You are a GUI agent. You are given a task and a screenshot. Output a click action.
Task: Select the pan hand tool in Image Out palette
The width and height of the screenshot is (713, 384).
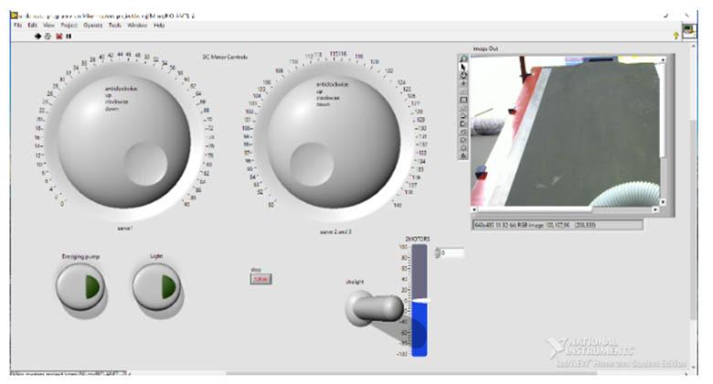click(463, 76)
